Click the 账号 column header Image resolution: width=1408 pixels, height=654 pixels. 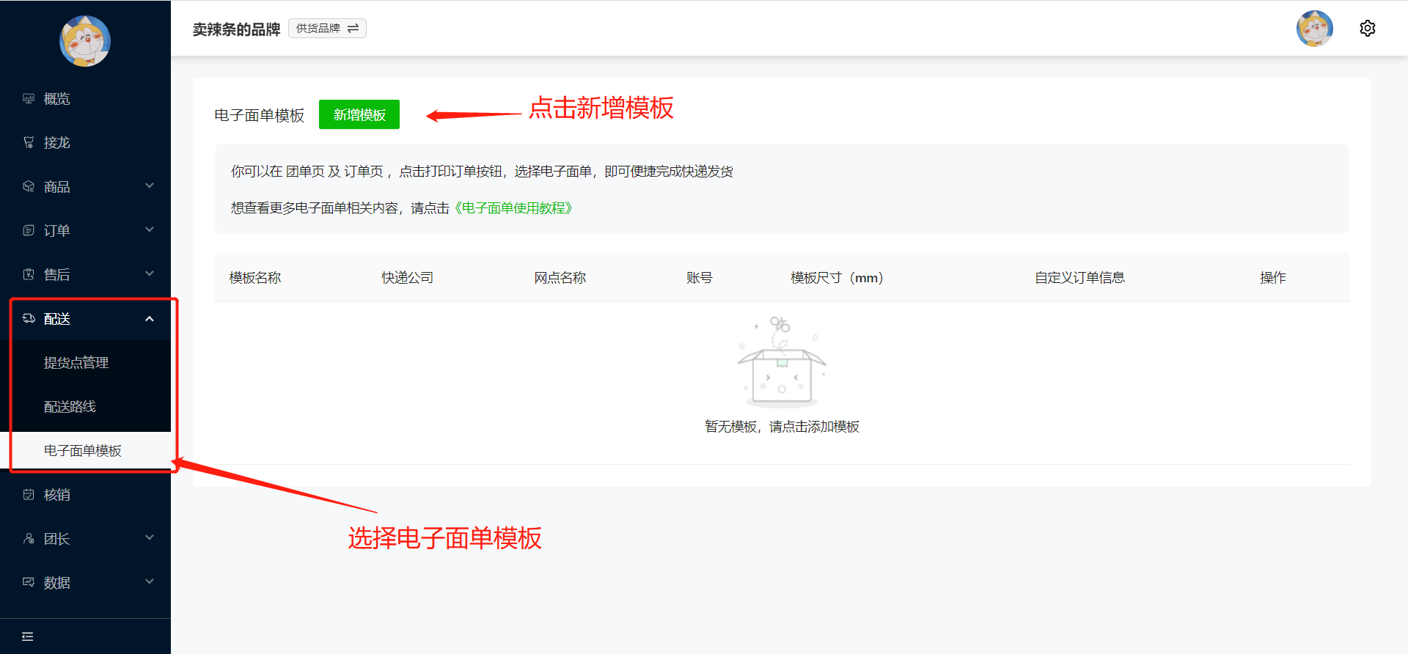click(700, 278)
